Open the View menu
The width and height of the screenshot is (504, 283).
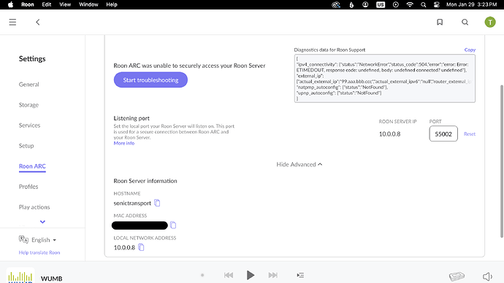tap(65, 4)
